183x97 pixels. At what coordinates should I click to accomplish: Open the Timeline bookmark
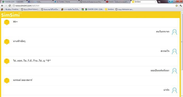(10, 9)
